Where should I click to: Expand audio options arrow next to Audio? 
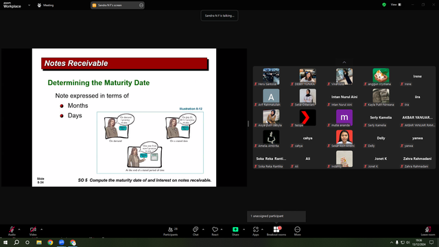[19, 229]
